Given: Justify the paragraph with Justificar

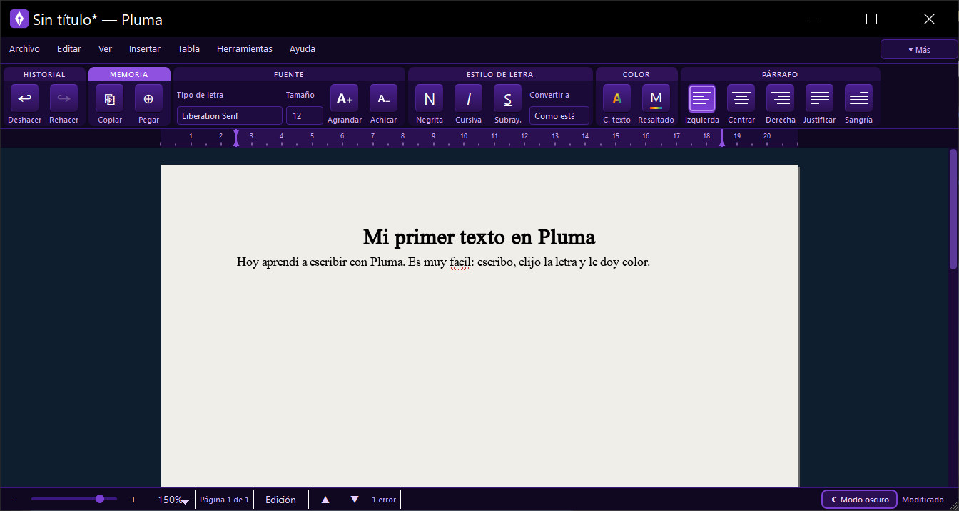Looking at the screenshot, I should 819,98.
